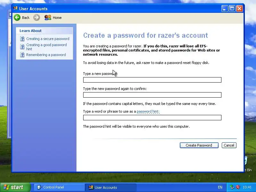
Task: Click the Create a password for razer's account heading
Action: [146, 35]
